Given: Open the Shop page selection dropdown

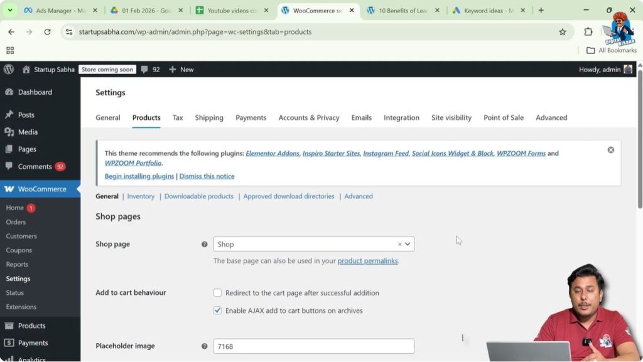Looking at the screenshot, I should click(x=406, y=244).
